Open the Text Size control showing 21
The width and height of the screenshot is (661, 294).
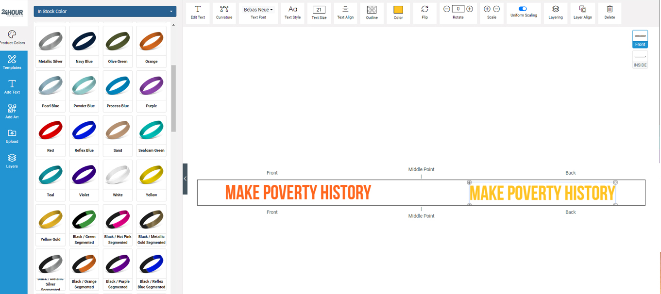pos(319,10)
